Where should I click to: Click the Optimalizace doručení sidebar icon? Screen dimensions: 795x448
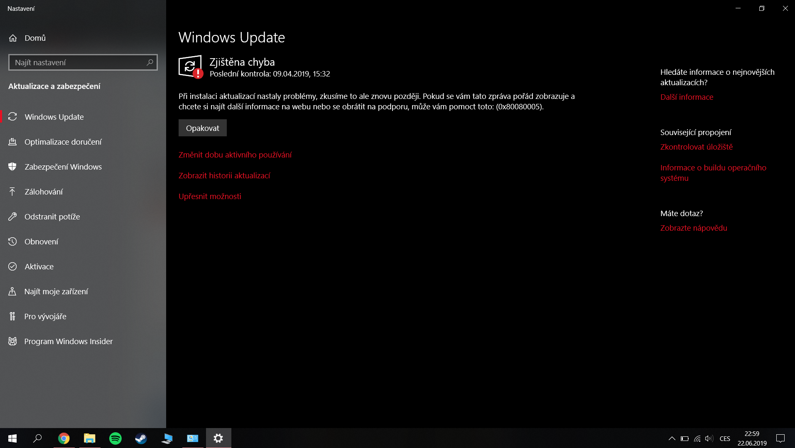pos(13,142)
